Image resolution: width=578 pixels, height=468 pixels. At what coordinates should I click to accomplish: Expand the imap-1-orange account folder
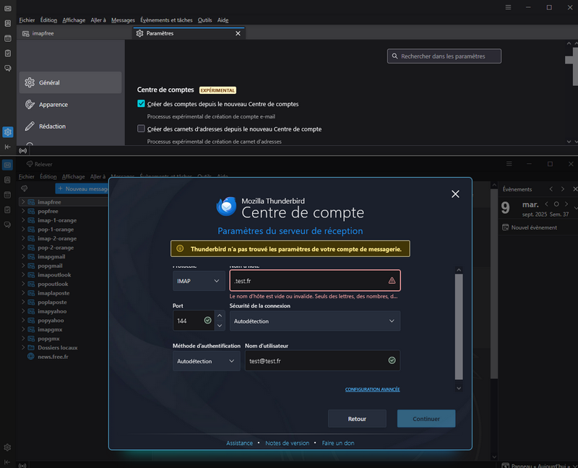pos(22,220)
